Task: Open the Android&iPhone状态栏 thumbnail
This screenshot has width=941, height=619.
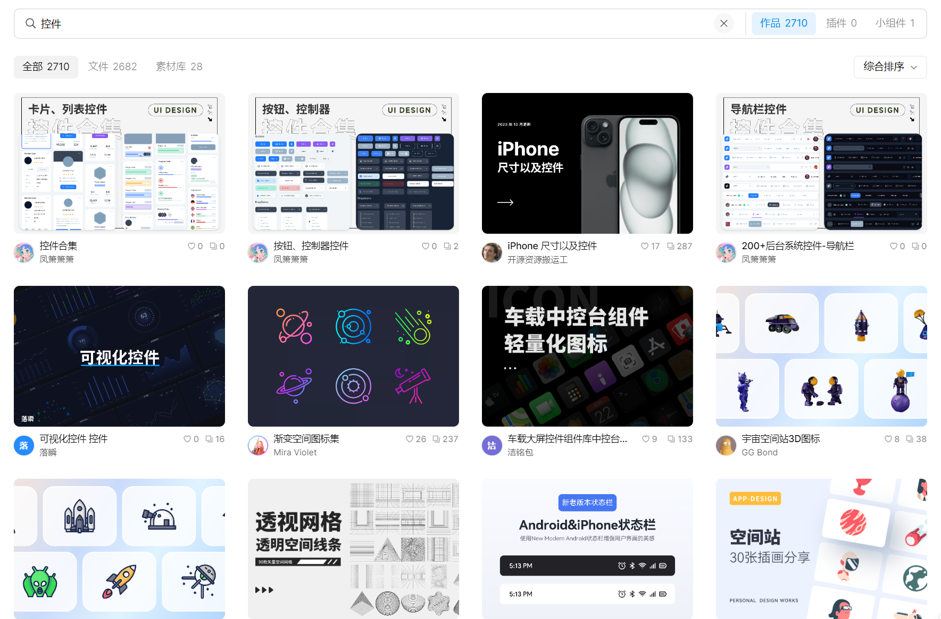Action: pyautogui.click(x=587, y=549)
